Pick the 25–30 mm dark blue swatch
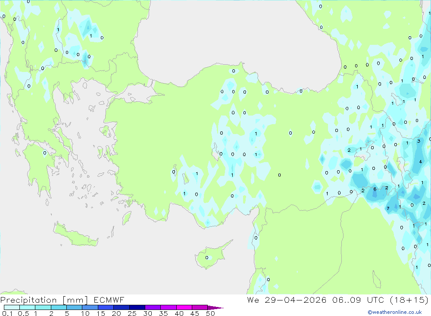 pos(137,307)
